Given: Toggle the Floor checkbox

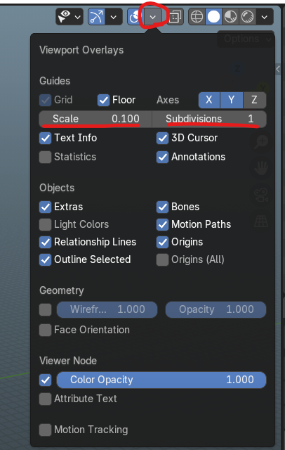Looking at the screenshot, I should tap(103, 100).
